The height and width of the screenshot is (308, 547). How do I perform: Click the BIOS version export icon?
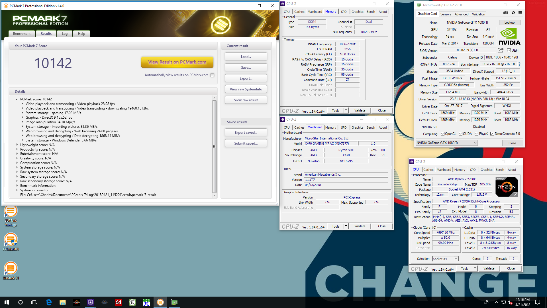tap(501, 50)
